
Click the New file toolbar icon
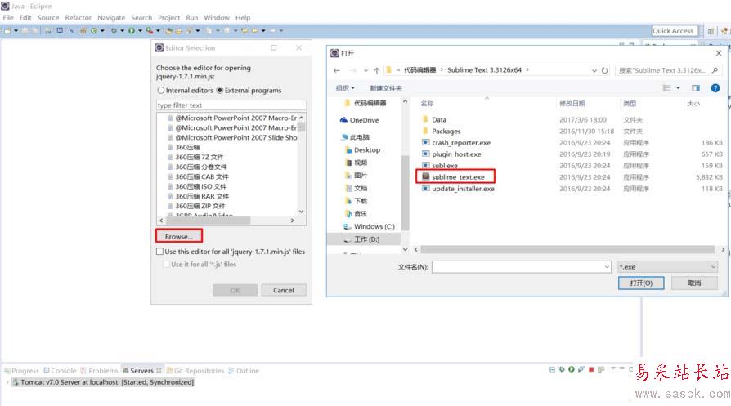click(x=7, y=31)
